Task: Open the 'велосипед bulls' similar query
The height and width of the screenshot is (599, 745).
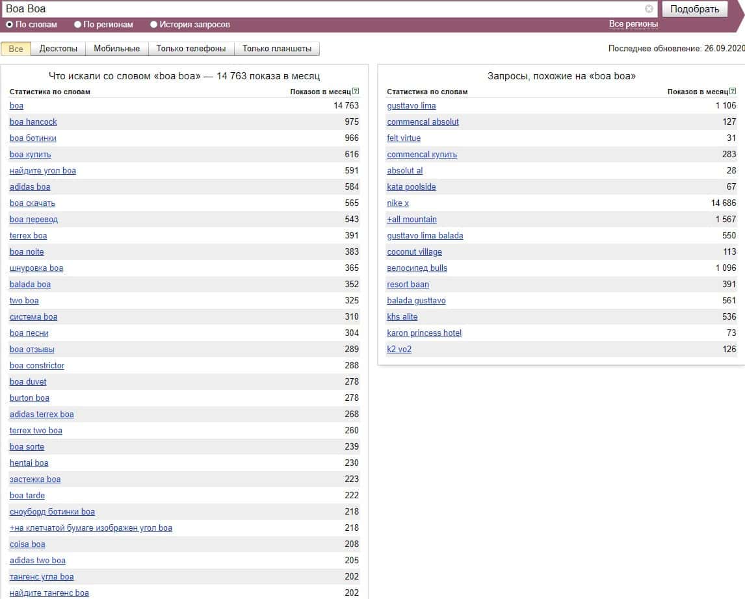Action: [417, 268]
